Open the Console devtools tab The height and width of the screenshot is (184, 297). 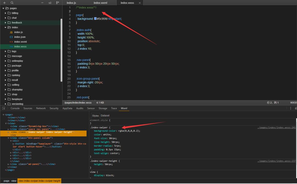[15, 108]
